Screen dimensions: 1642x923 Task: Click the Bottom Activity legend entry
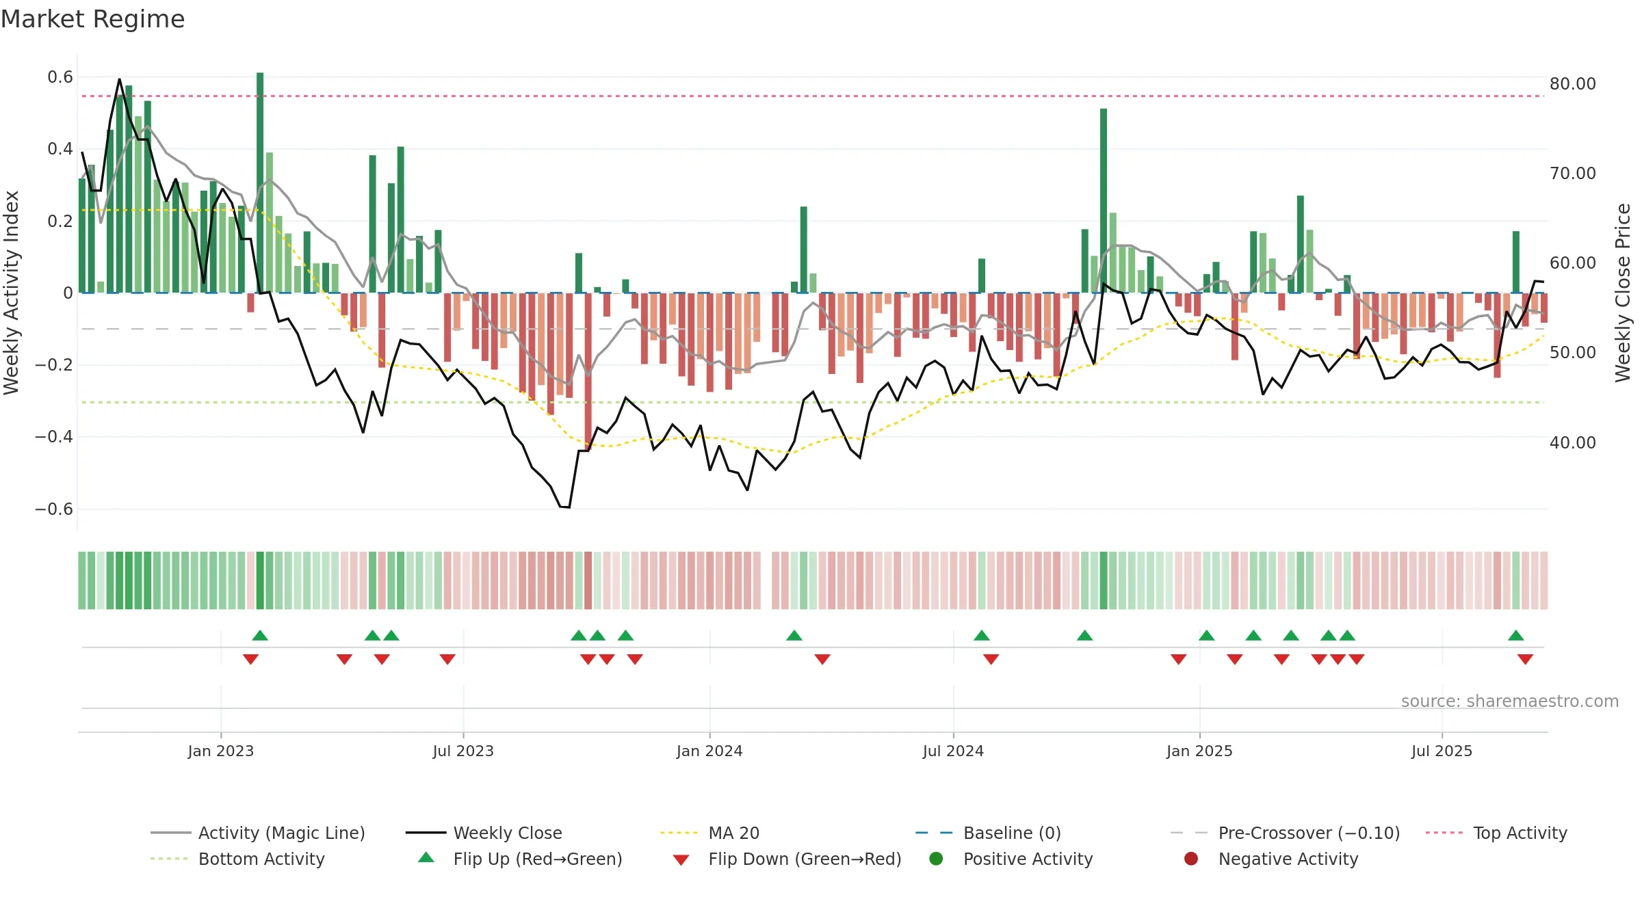point(237,859)
